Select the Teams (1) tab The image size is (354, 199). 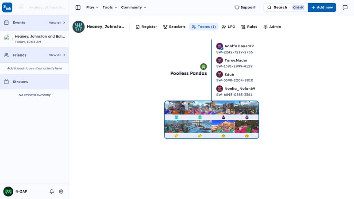tap(204, 27)
